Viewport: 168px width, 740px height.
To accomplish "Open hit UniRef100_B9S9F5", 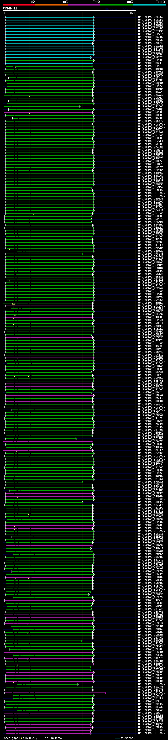I will coord(151,20).
